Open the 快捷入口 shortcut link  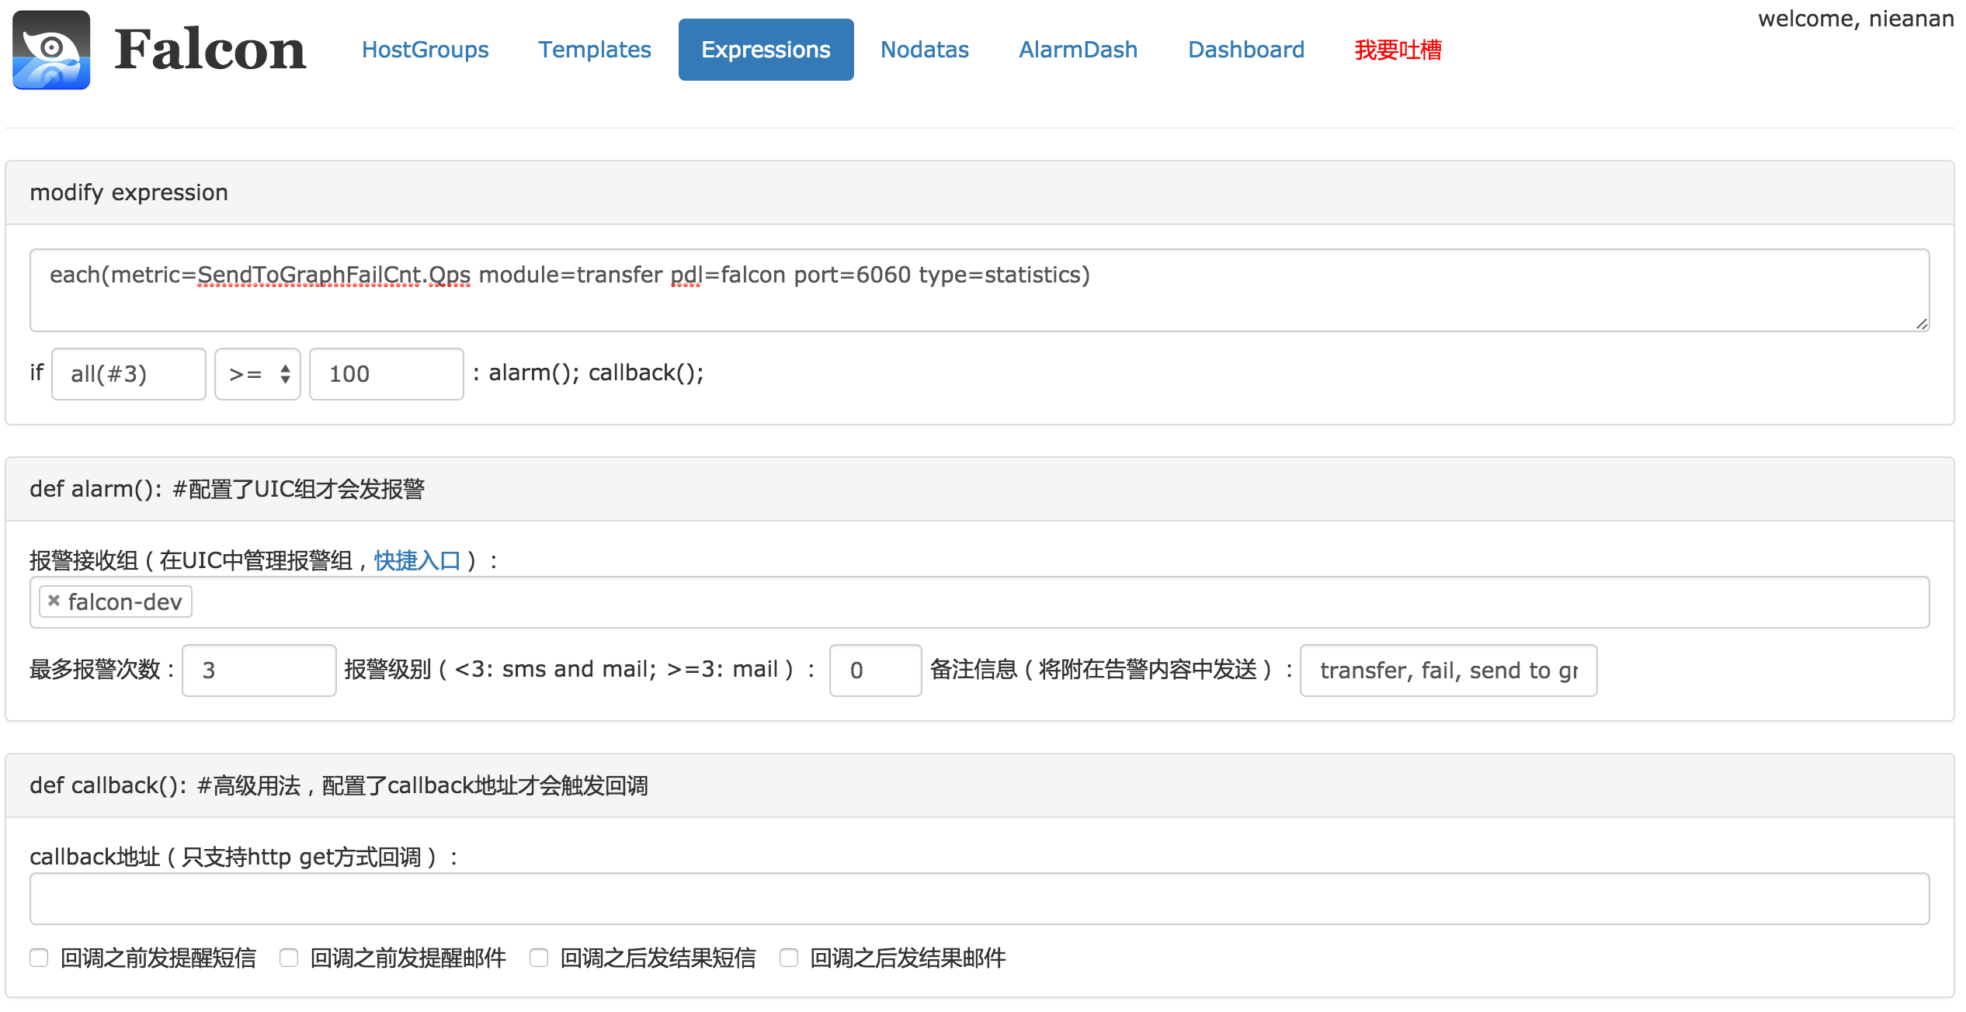tap(417, 560)
